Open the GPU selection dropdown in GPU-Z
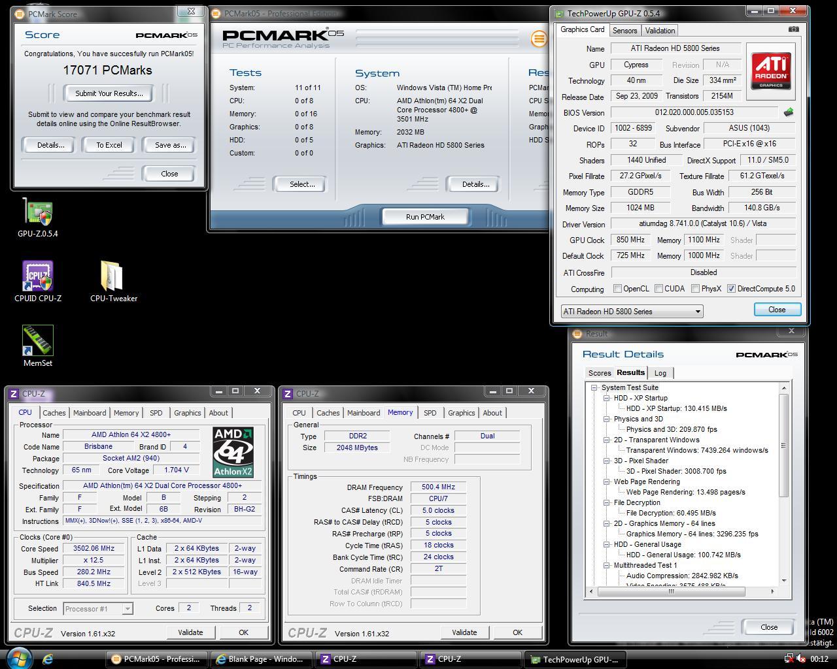Viewport: 837px width, 669px height. click(632, 312)
